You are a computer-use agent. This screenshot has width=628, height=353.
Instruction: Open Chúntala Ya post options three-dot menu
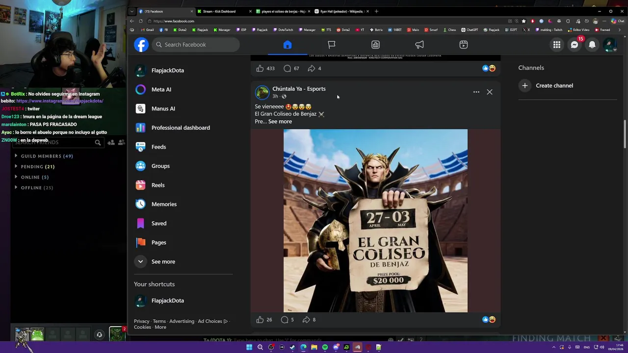pyautogui.click(x=476, y=92)
